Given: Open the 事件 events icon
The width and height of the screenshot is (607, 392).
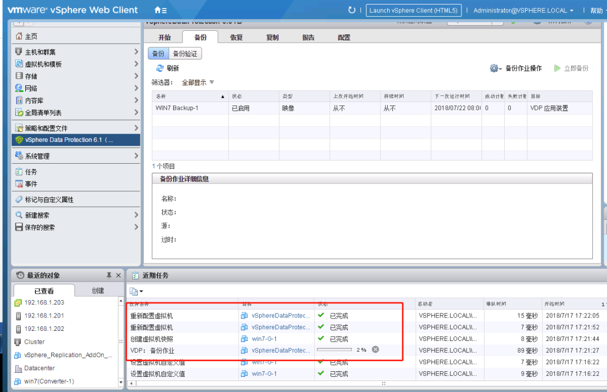Looking at the screenshot, I should click(19, 183).
